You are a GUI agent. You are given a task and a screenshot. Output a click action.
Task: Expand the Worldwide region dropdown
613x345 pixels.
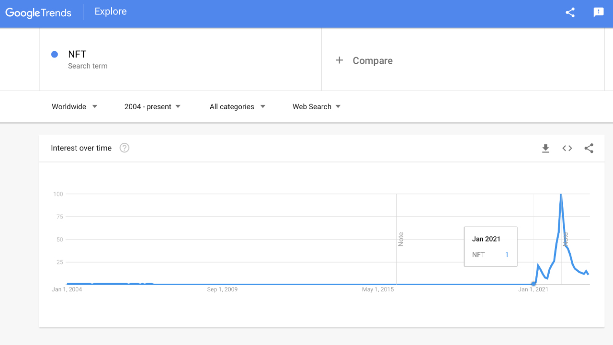point(75,106)
